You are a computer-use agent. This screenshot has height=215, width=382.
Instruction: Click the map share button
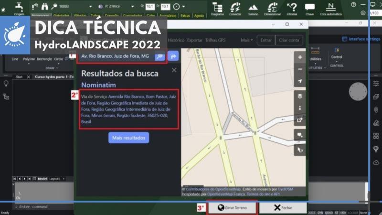[x=300, y=120]
